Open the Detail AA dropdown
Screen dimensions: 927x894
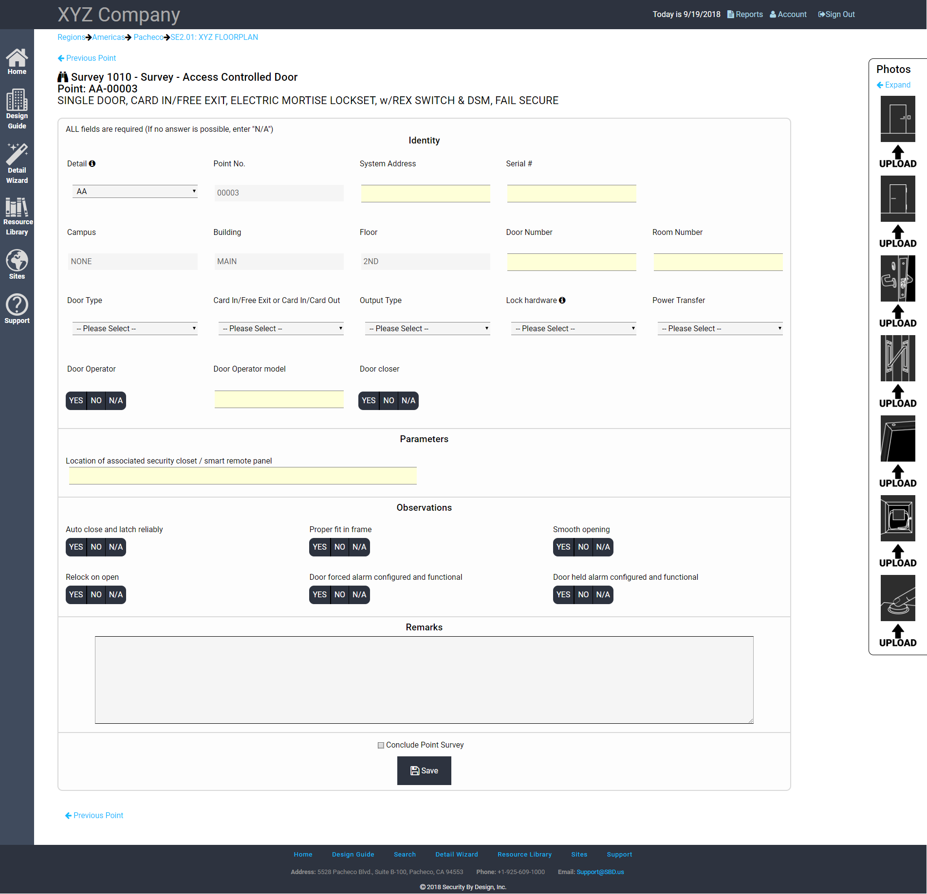click(135, 192)
